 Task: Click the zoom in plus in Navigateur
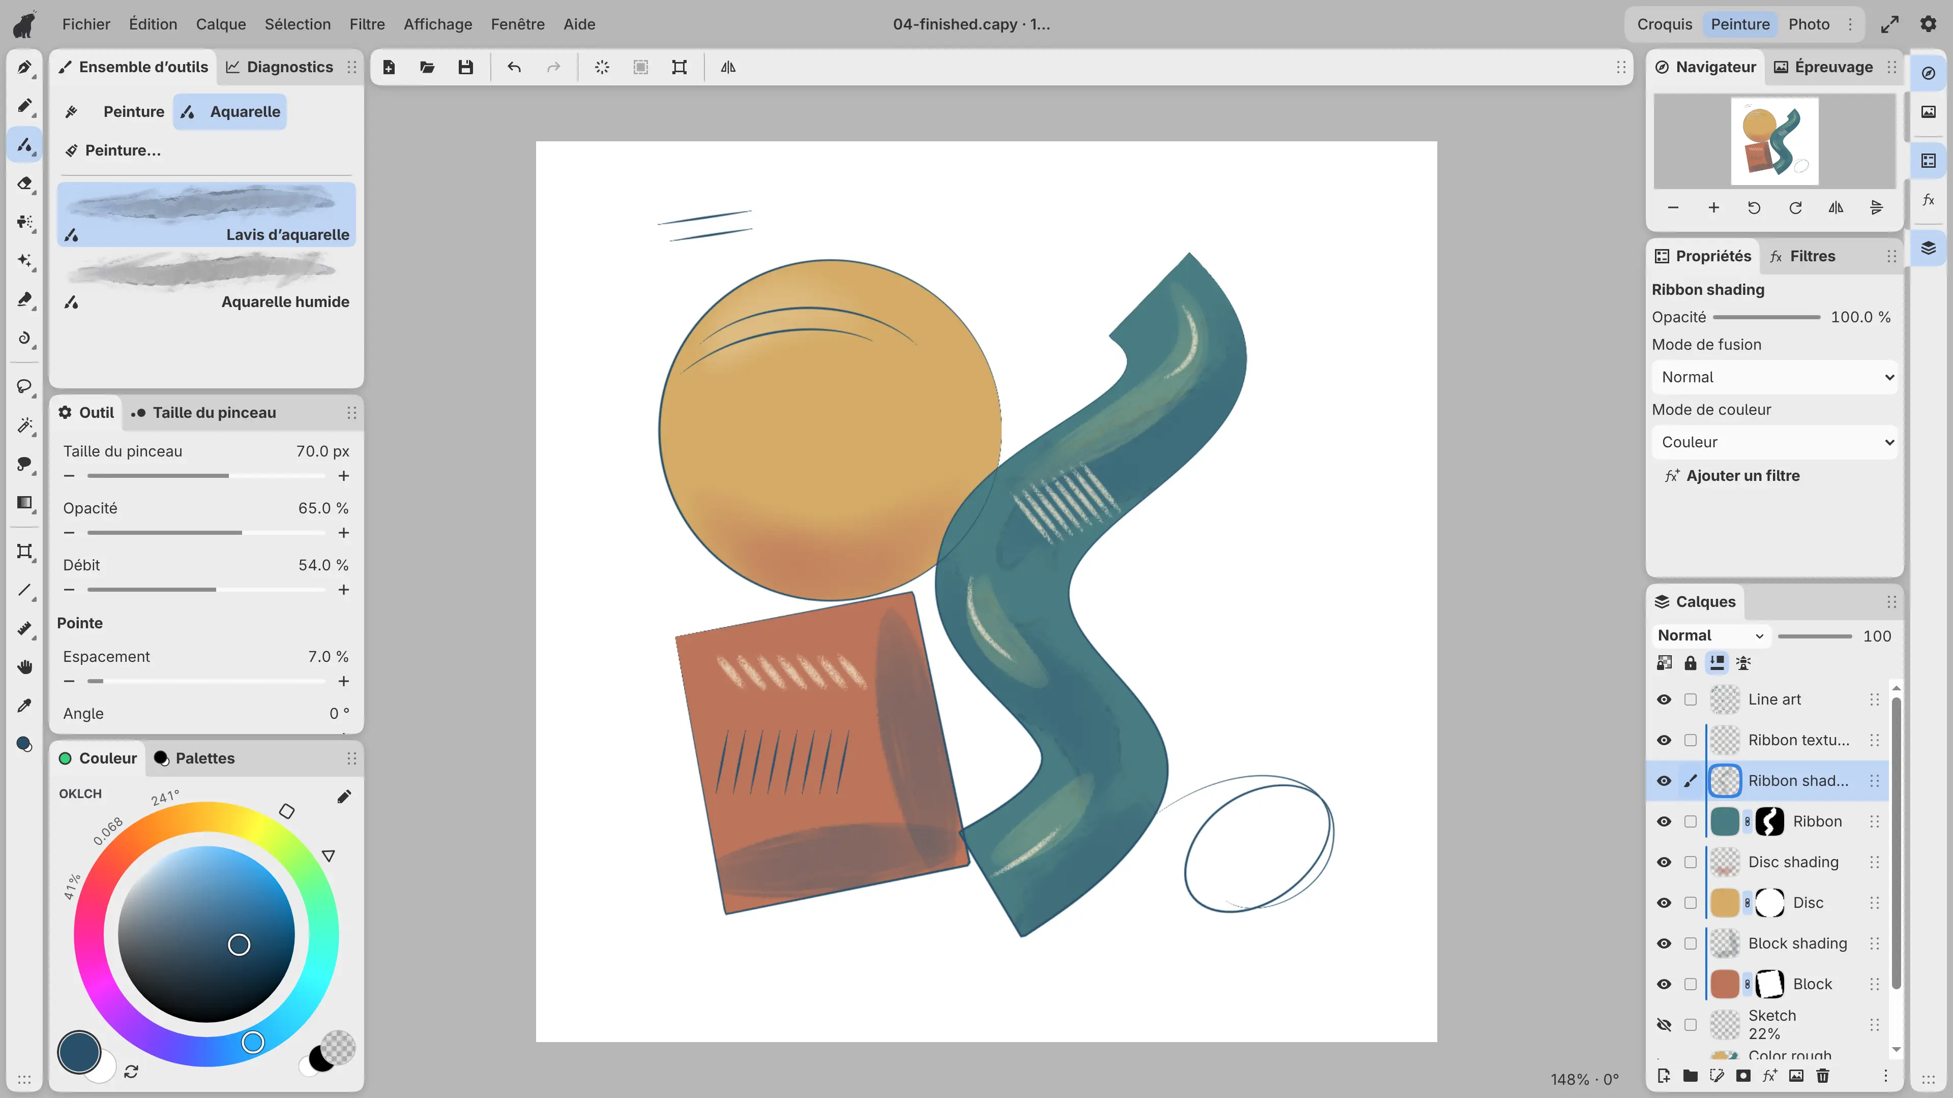point(1713,207)
